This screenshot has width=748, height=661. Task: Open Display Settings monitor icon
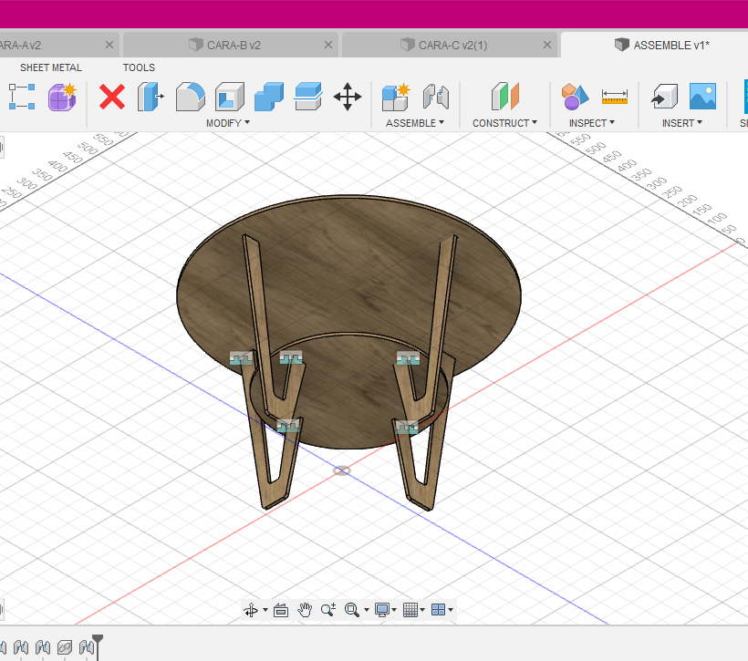point(382,610)
